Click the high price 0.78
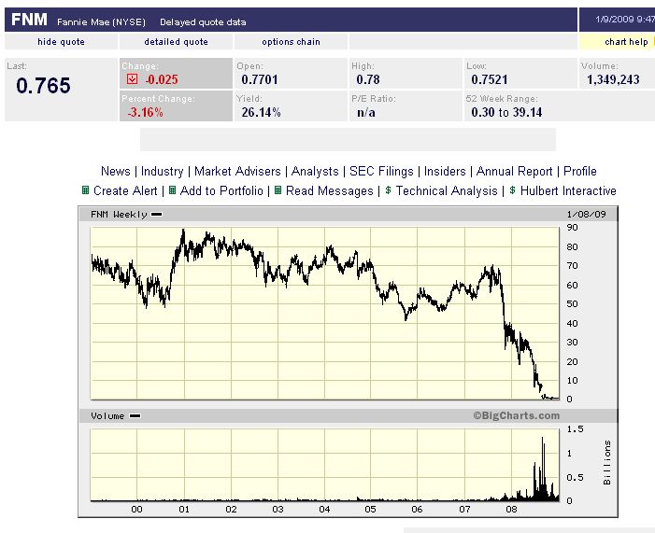 point(368,79)
